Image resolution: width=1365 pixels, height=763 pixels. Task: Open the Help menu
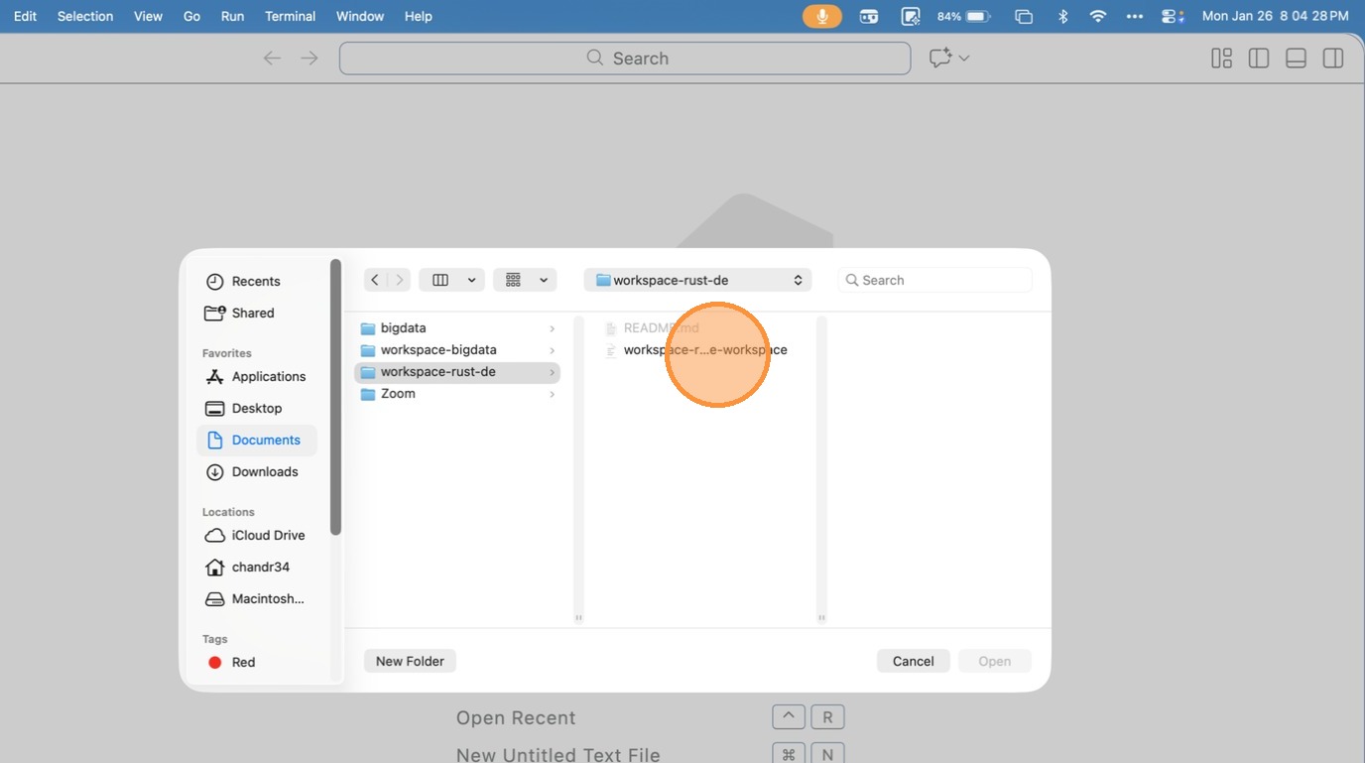[419, 16]
